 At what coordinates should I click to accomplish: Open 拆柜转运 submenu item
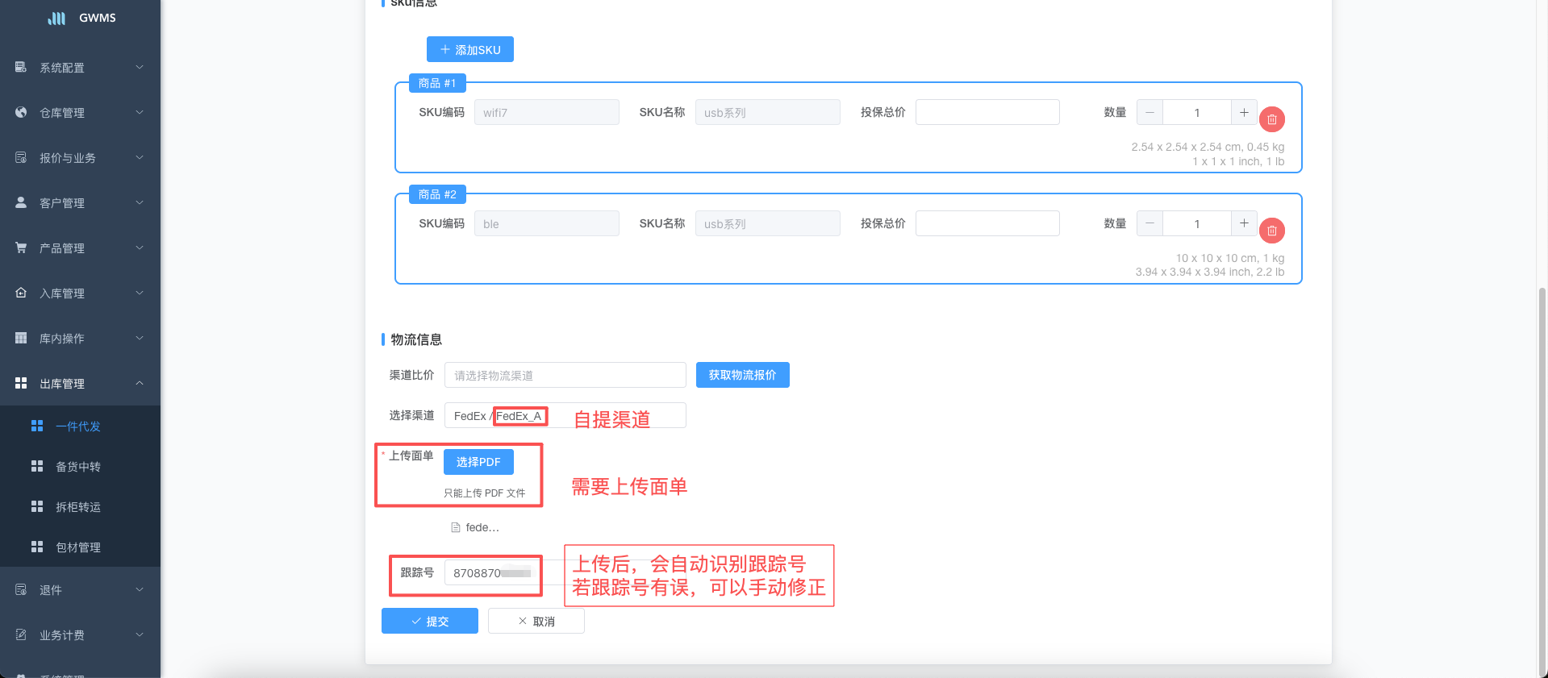point(80,506)
